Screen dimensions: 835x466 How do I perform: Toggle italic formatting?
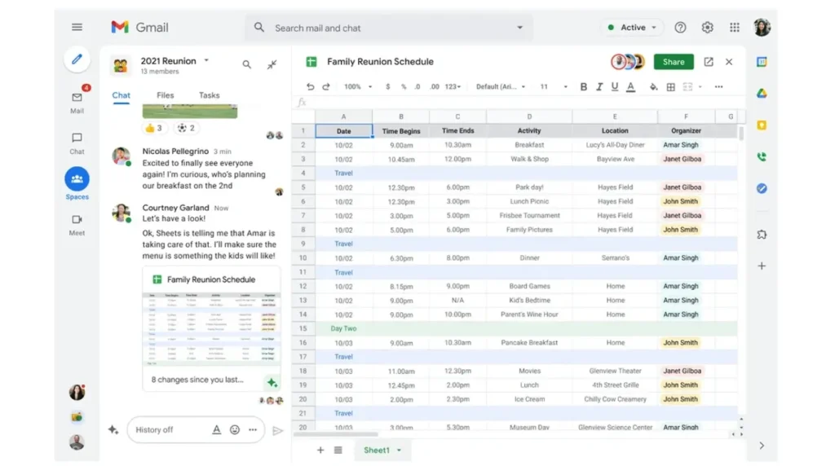click(599, 86)
